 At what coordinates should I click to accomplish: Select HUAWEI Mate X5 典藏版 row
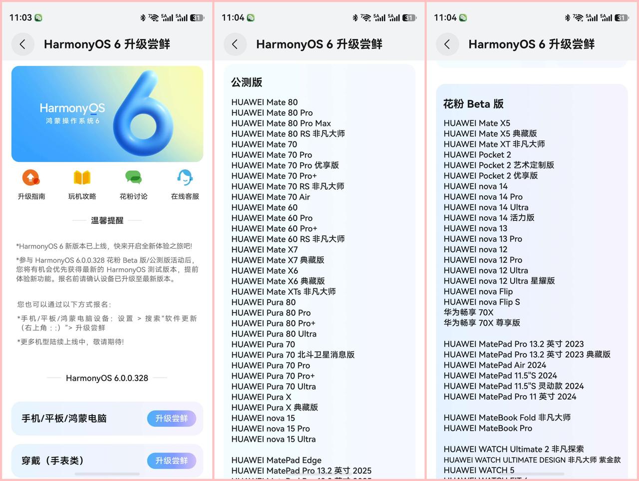click(x=490, y=133)
